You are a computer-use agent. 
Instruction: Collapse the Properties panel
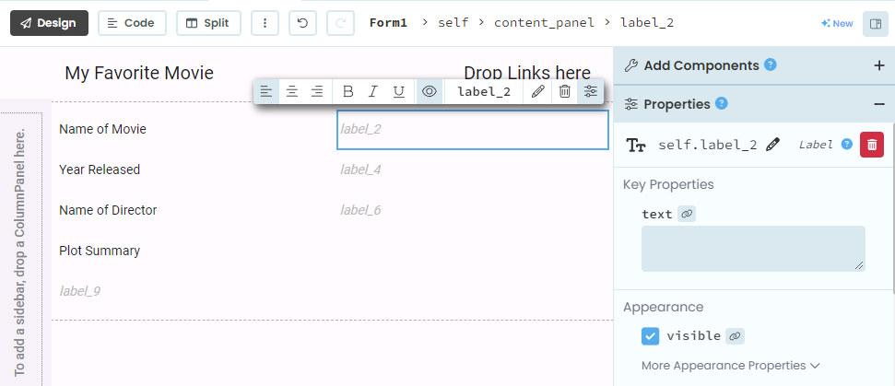878,104
